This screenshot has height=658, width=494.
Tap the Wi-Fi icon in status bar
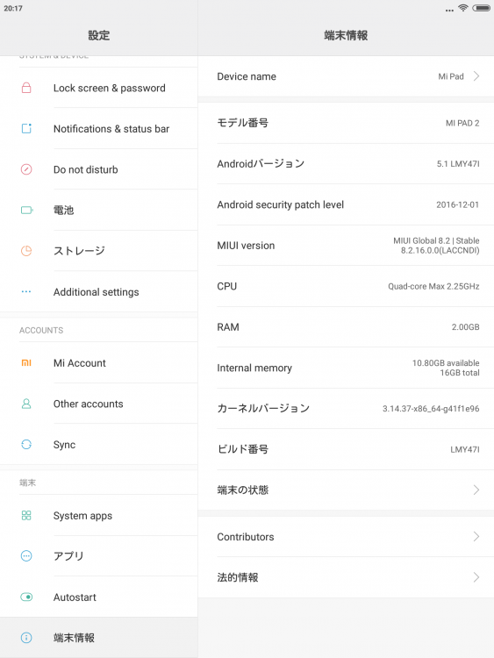coord(463,8)
